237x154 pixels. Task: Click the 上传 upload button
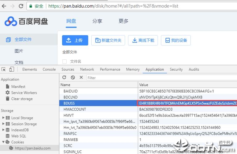pos(75,40)
